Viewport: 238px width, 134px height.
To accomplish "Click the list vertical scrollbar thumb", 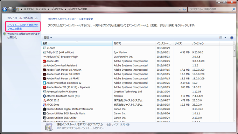I will click(x=234, y=51).
